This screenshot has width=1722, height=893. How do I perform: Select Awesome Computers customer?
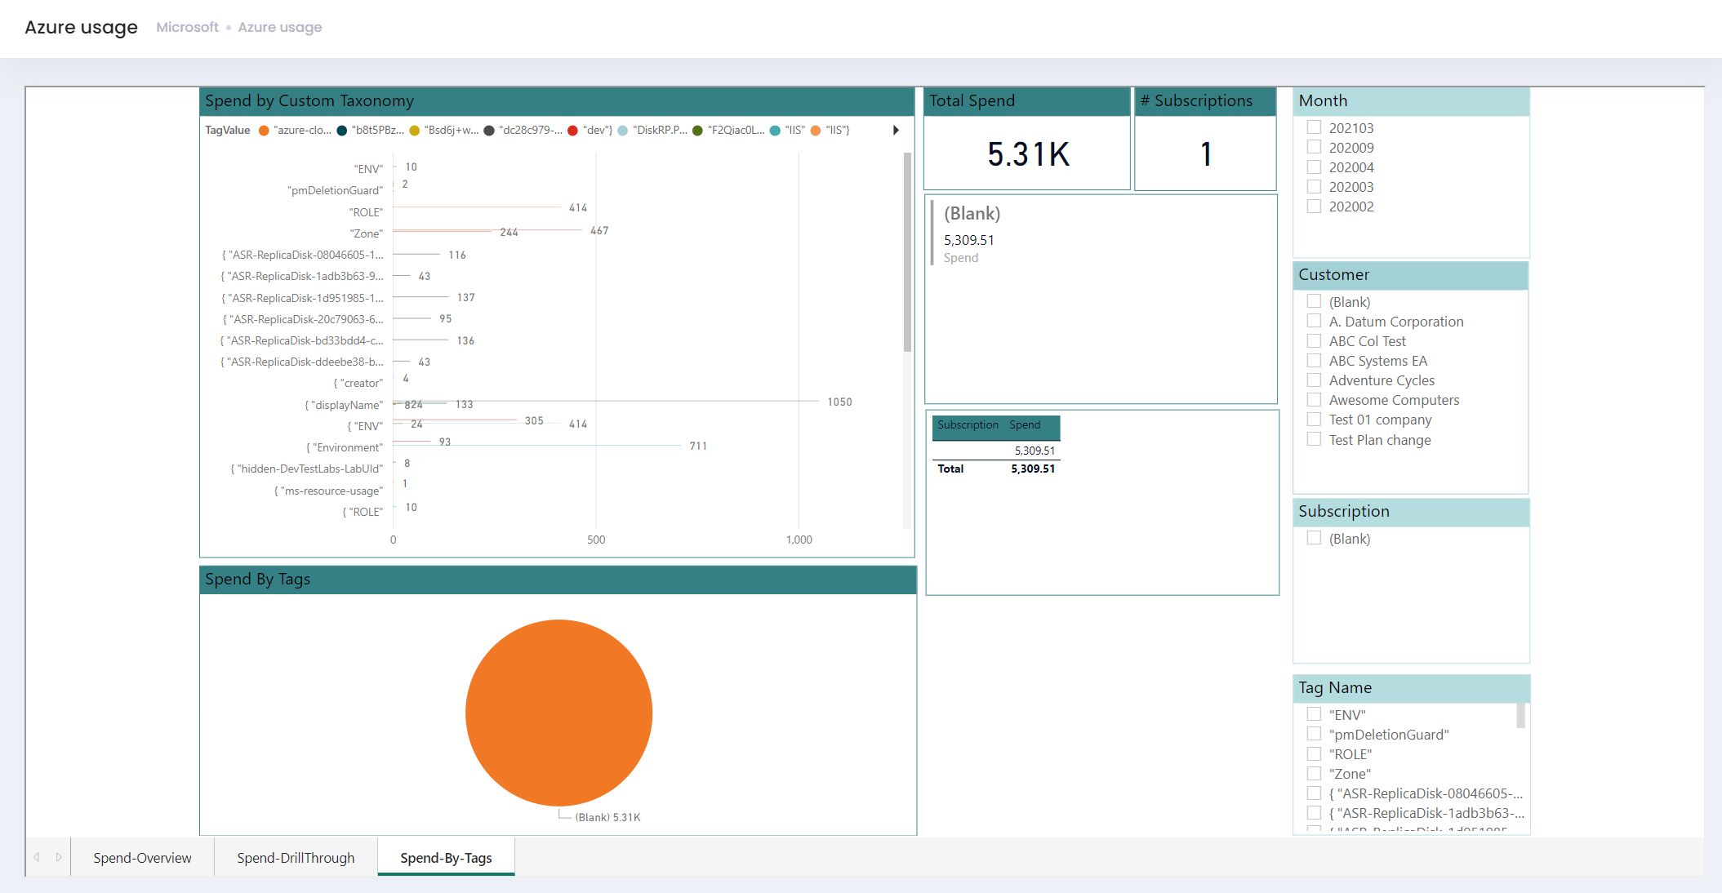tap(1314, 399)
